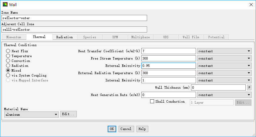
Task: Click the Fluent app icon in title bar
Action: pyautogui.click(x=5, y=4)
